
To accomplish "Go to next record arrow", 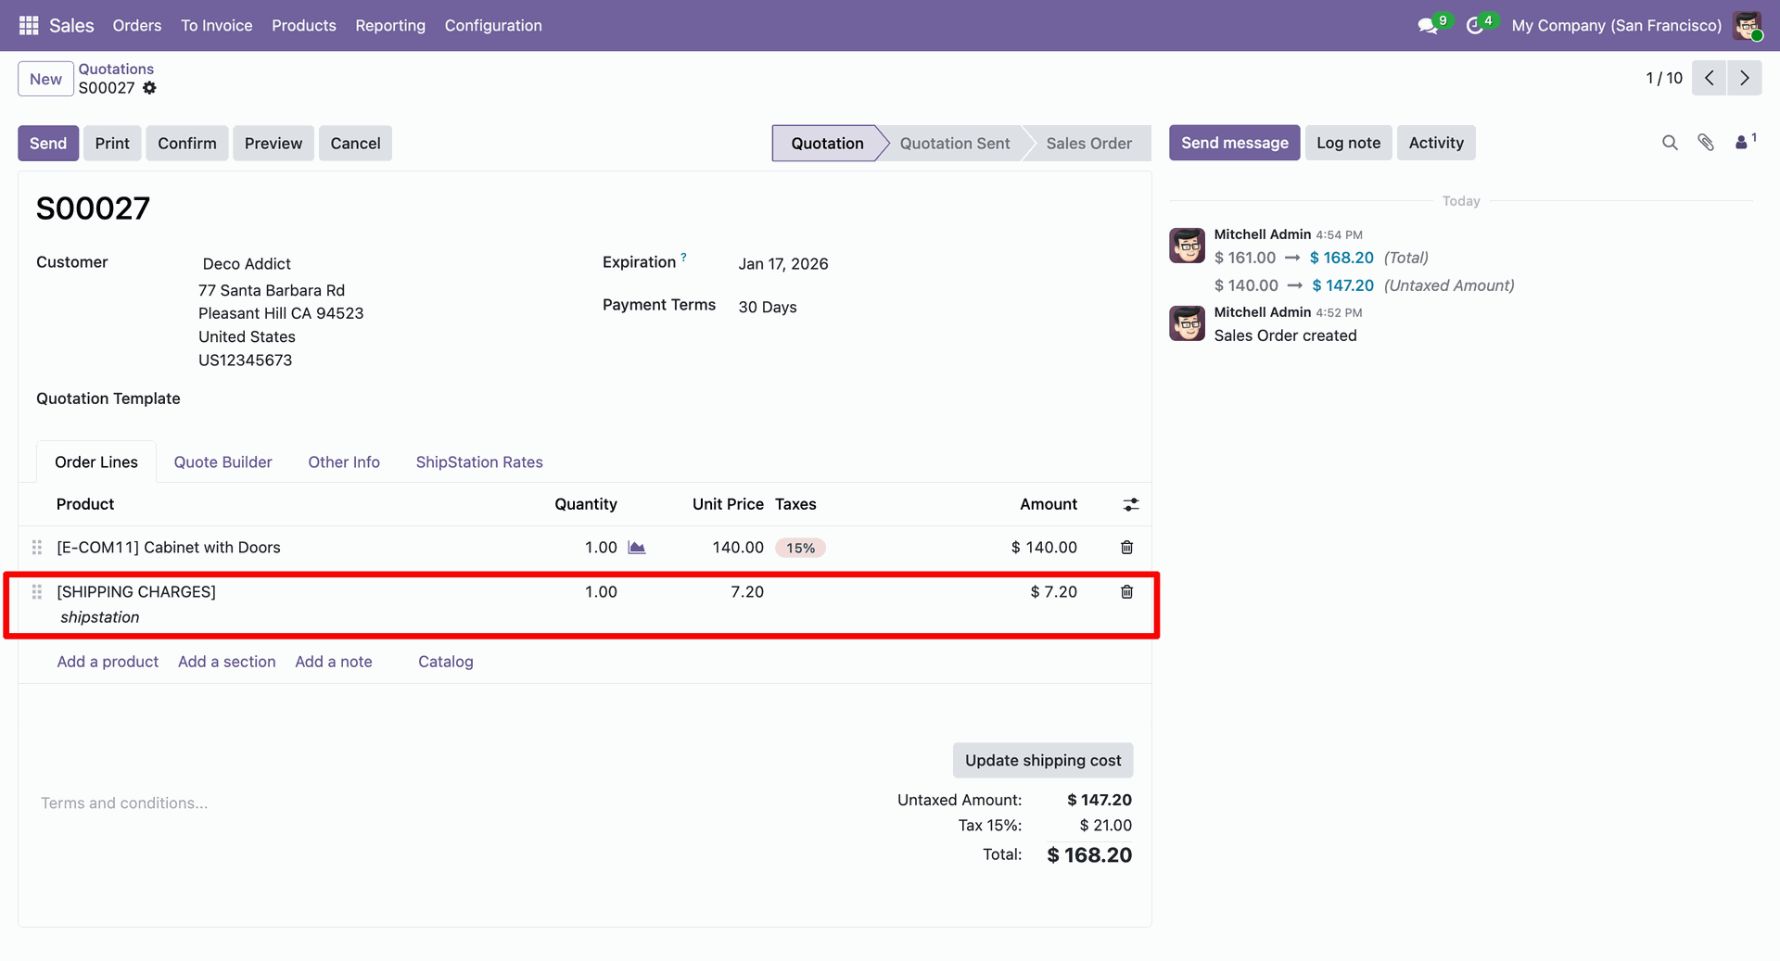I will (x=1744, y=79).
